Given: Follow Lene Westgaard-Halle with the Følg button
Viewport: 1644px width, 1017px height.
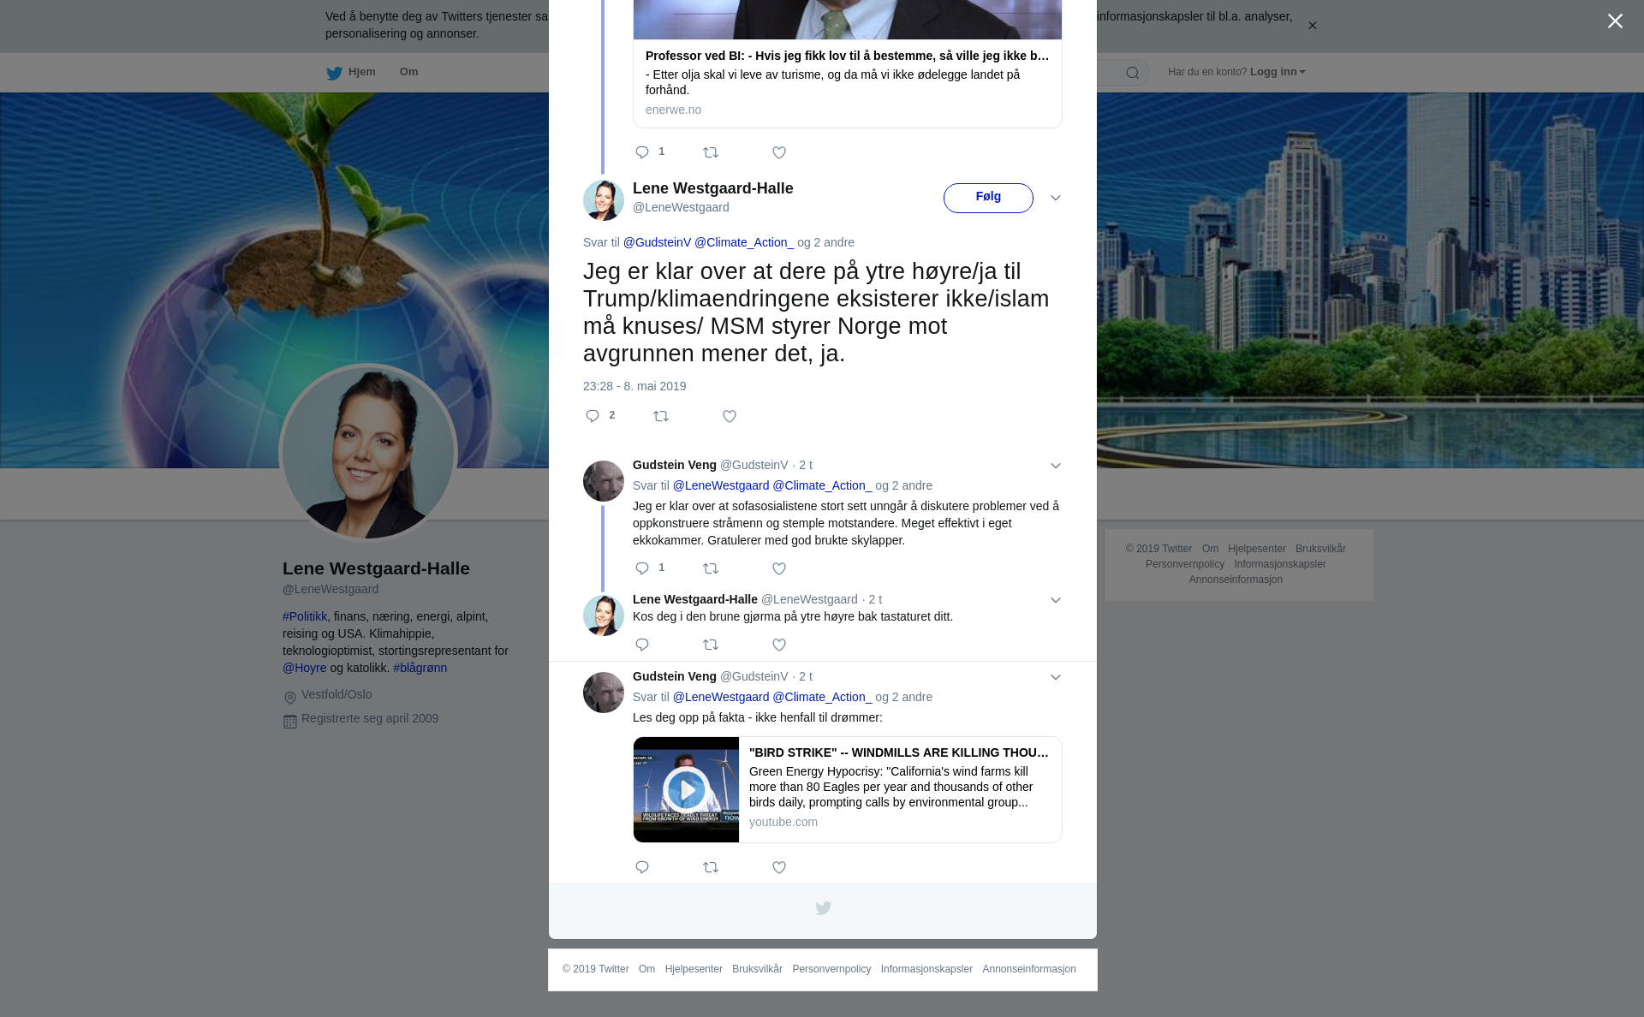Looking at the screenshot, I should pos(988,198).
